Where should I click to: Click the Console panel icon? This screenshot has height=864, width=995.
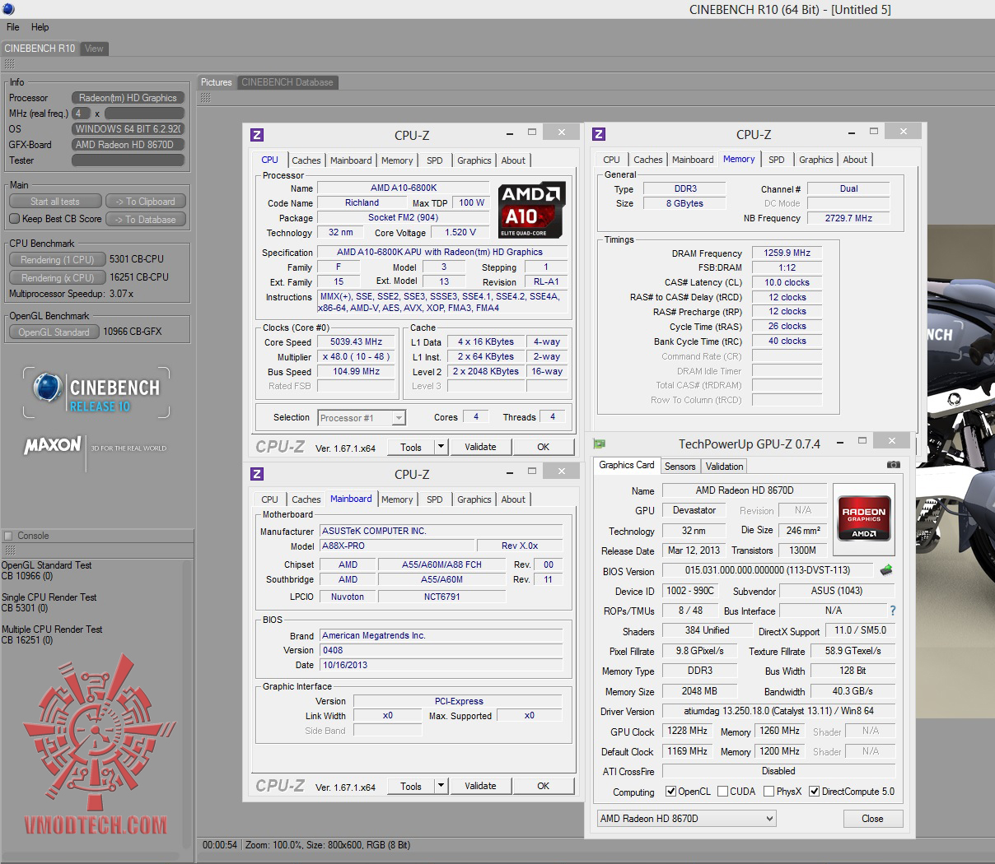[x=8, y=536]
